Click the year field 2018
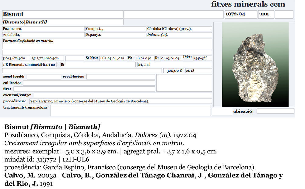This screenshot has height=189, width=305. 199,71
